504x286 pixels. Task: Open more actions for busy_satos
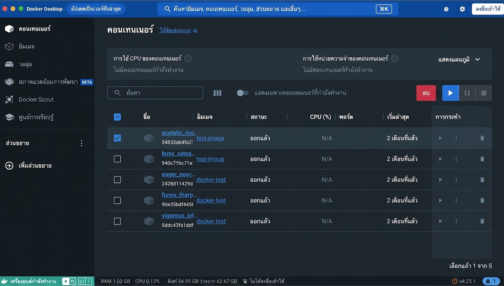(456, 159)
